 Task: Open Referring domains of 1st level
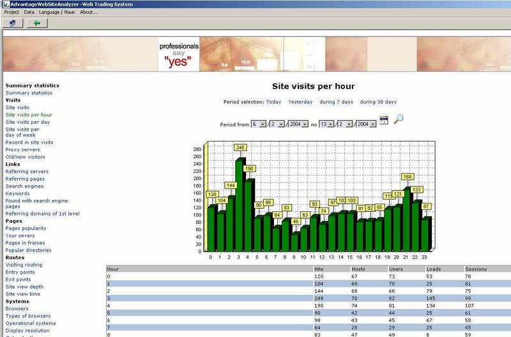[x=42, y=214]
